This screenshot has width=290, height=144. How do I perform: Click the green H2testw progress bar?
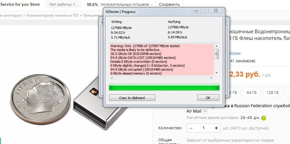164,87
